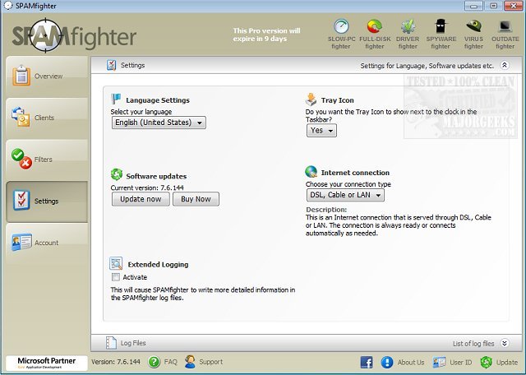526x375 pixels.
Task: Open the connection type dropdown
Action: tap(345, 195)
